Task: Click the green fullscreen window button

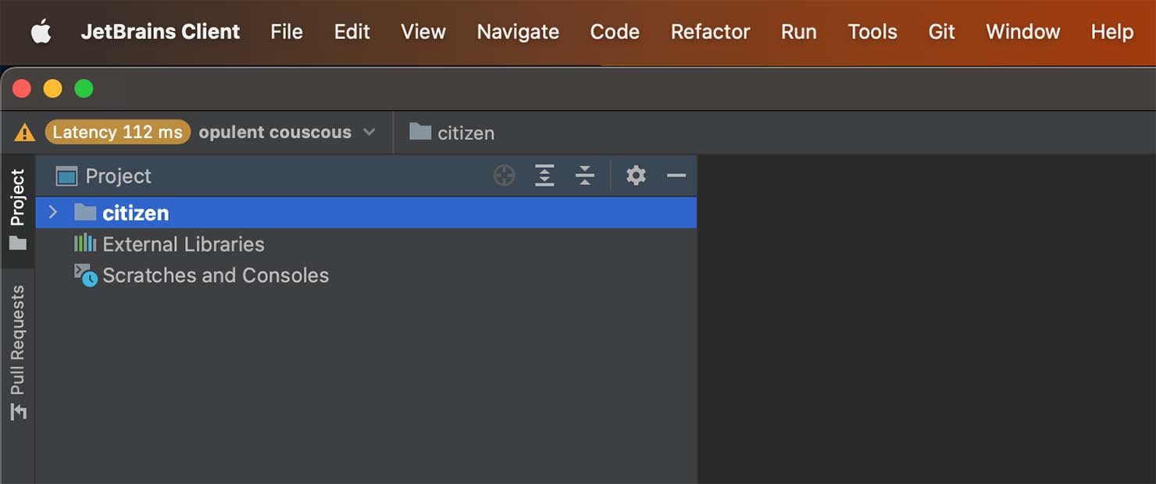Action: (x=84, y=89)
